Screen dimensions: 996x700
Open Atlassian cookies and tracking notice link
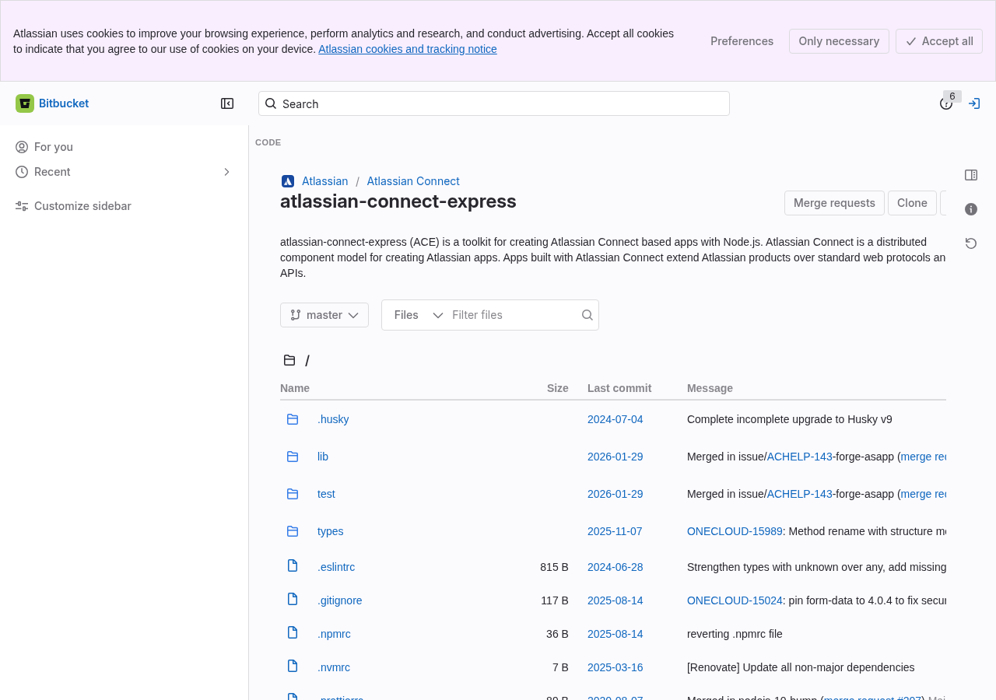[408, 49]
